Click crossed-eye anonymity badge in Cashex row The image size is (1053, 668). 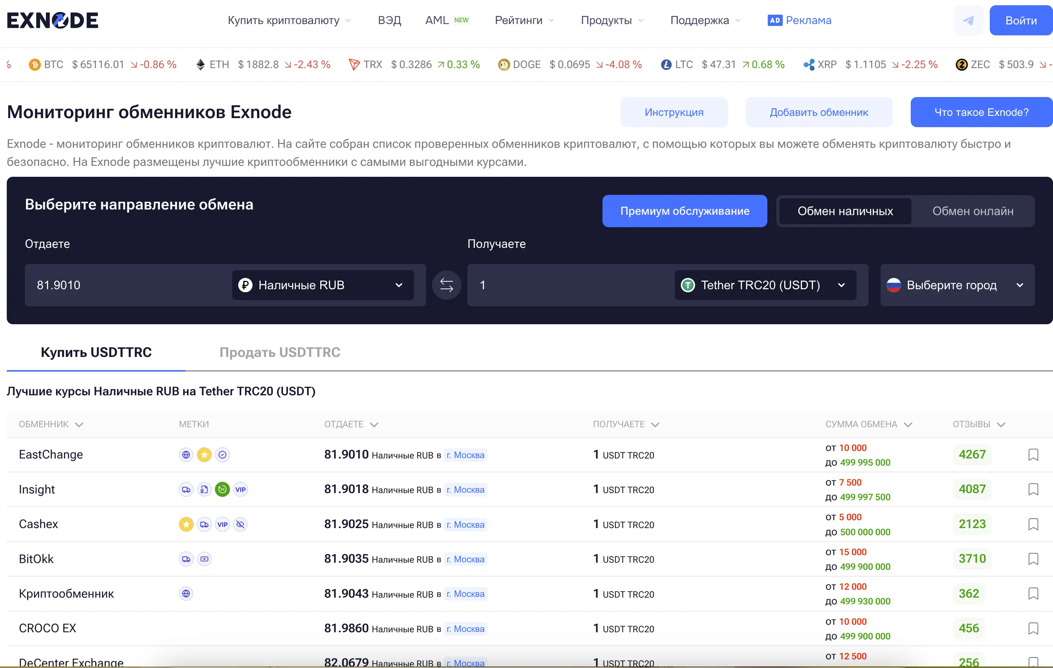point(240,524)
